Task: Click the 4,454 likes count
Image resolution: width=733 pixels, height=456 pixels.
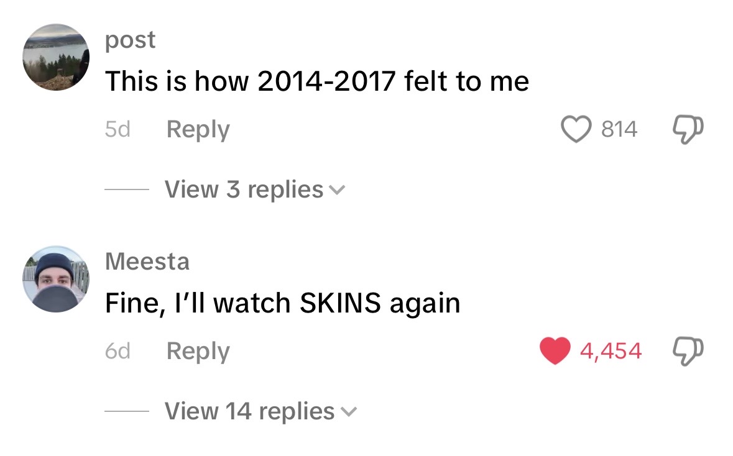Action: point(611,351)
